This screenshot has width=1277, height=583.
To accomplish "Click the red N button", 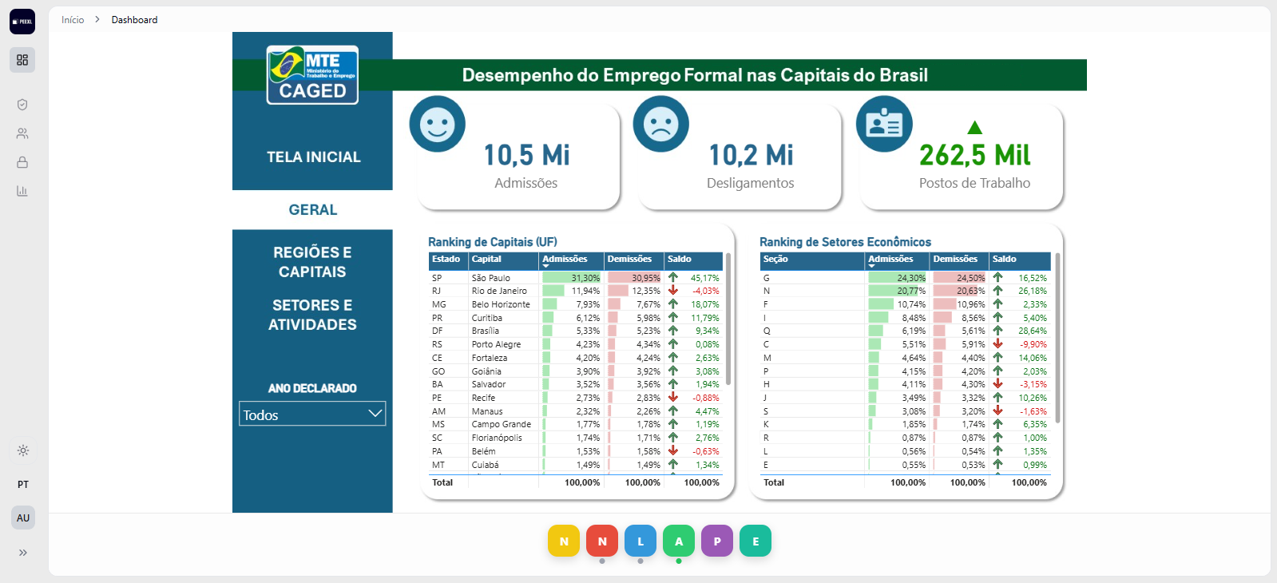I will [x=602, y=541].
